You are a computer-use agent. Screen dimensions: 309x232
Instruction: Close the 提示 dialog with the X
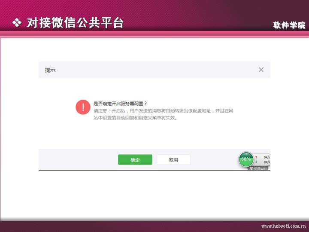tap(261, 70)
